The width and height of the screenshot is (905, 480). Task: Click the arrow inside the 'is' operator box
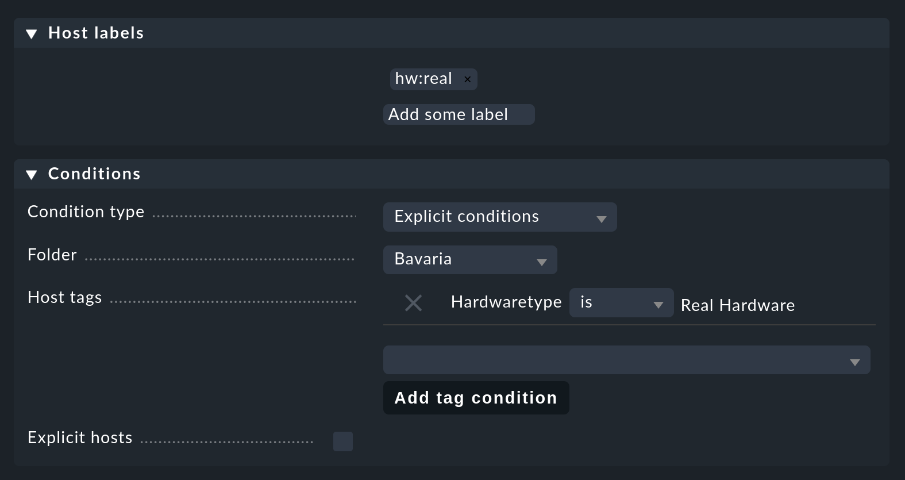tap(658, 303)
